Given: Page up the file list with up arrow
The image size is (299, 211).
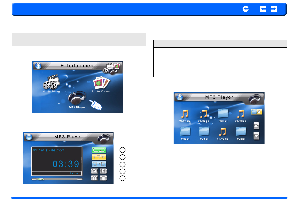Looking at the screenshot, I should point(256,126).
